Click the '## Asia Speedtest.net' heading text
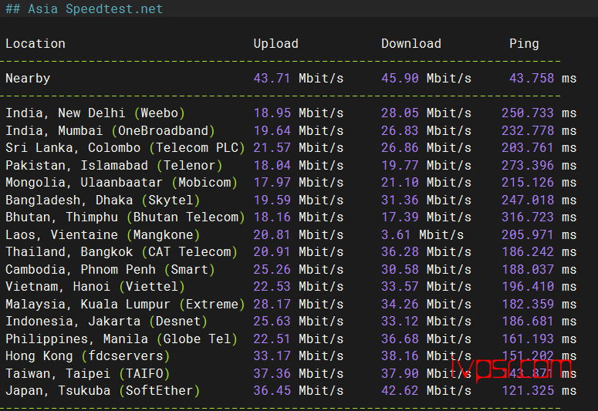The height and width of the screenshot is (411, 598). pos(84,8)
